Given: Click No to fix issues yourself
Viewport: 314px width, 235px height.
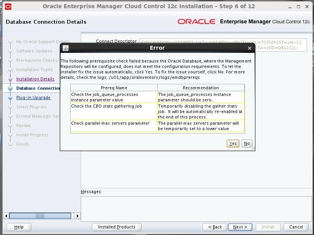Looking at the screenshot, I should coord(247,143).
